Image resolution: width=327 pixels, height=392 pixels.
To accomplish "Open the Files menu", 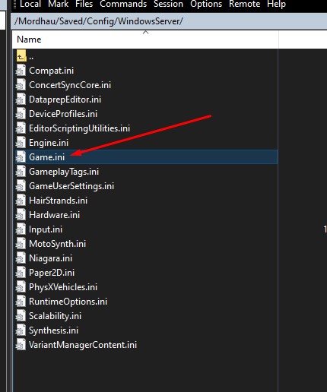I will [84, 4].
